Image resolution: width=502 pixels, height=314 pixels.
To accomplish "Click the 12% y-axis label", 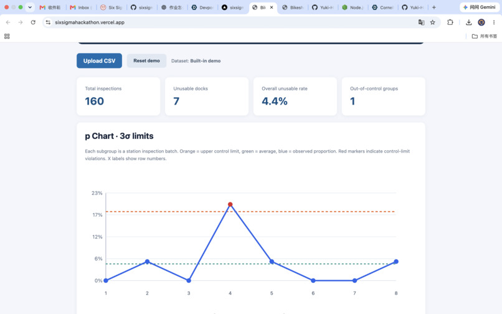I will (x=97, y=237).
